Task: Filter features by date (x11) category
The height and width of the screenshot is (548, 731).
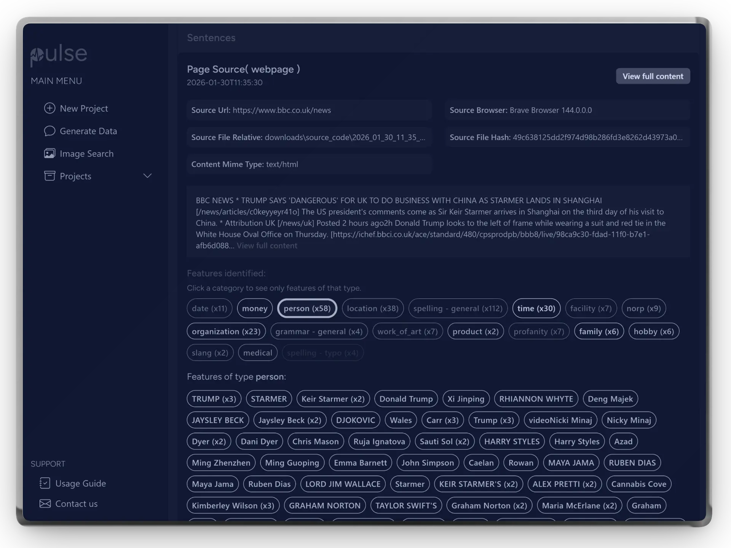Action: pyautogui.click(x=209, y=308)
